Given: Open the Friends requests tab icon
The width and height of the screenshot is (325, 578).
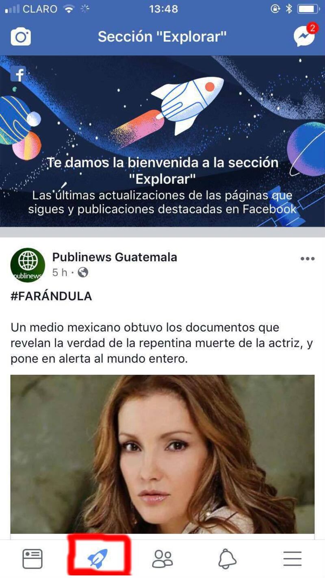Looking at the screenshot, I should (x=162, y=558).
